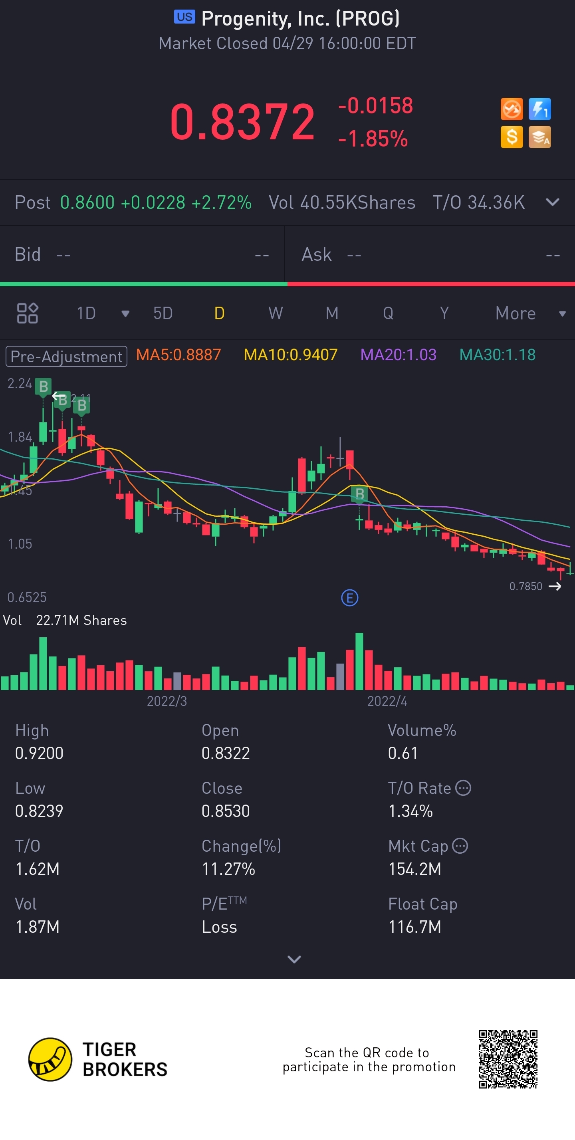Collapse the stock details chevron
This screenshot has width=575, height=1140.
[294, 959]
